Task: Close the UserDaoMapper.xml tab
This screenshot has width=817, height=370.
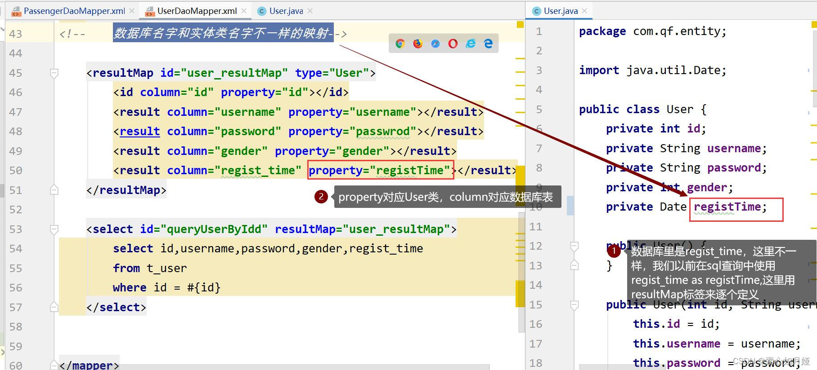Action: click(x=243, y=11)
